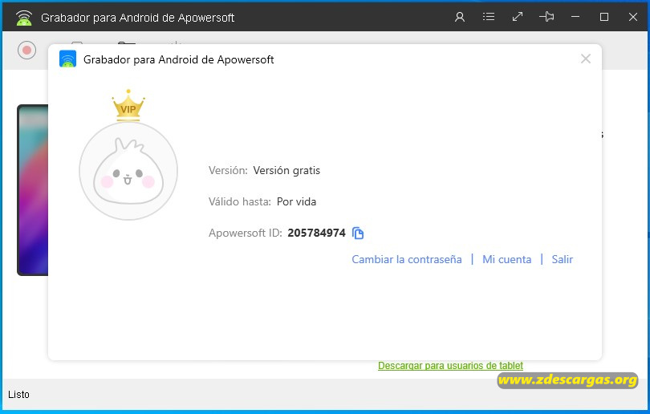Open the list menu icon in the title bar
This screenshot has width=650, height=414.
coord(489,17)
